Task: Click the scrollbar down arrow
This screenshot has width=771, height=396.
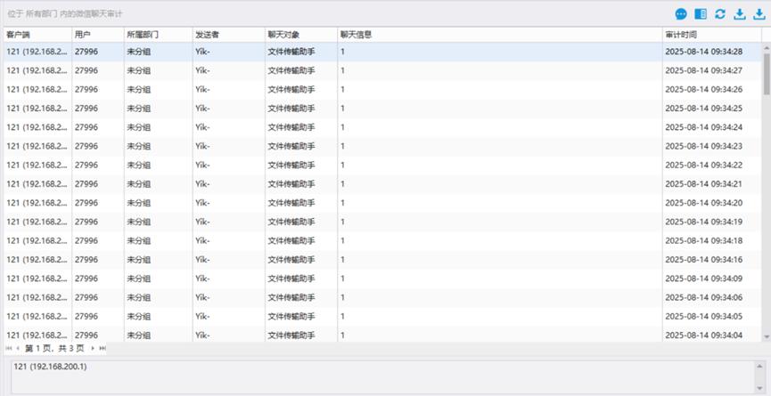Action: pos(767,335)
